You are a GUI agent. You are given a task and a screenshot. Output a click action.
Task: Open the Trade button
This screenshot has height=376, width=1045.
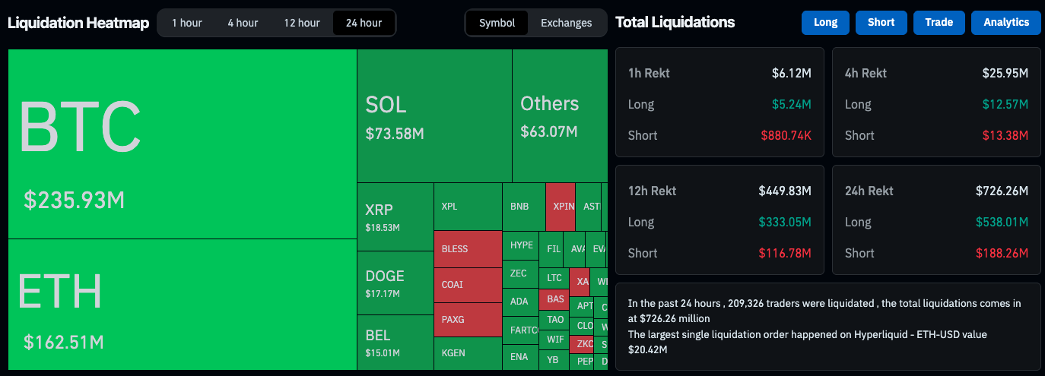[x=939, y=23]
